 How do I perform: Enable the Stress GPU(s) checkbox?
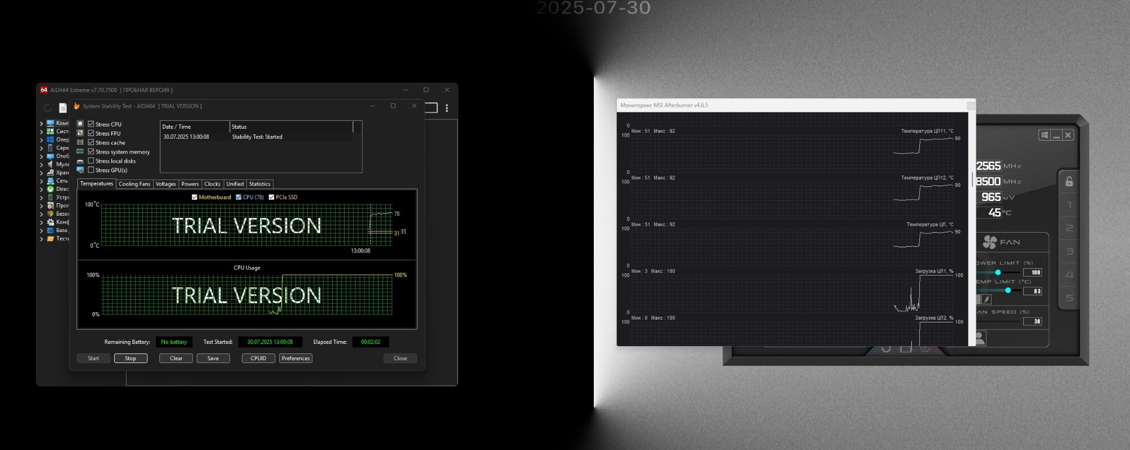coord(91,170)
